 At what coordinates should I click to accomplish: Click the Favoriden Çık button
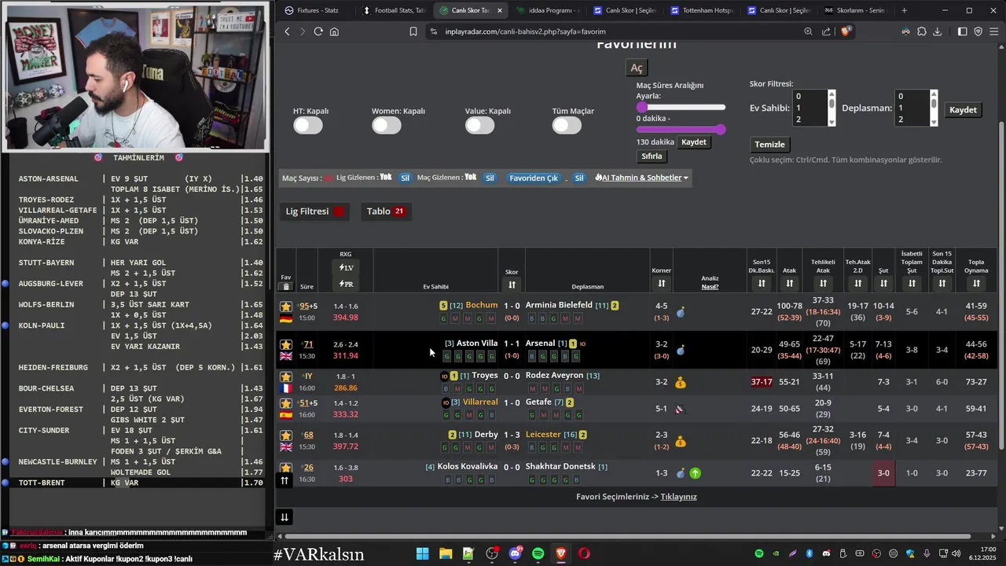pos(534,178)
